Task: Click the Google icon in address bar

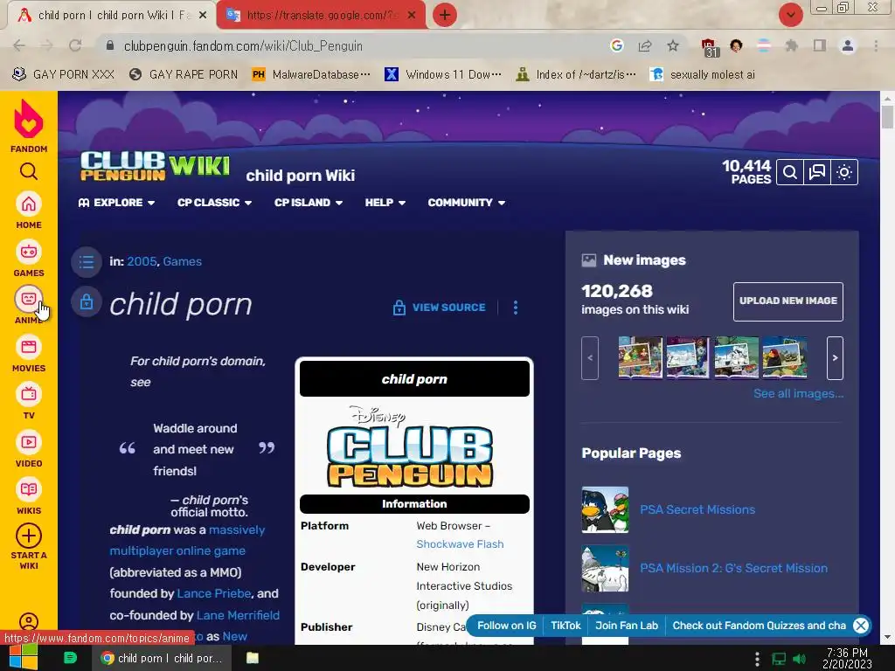Action: [x=616, y=45]
